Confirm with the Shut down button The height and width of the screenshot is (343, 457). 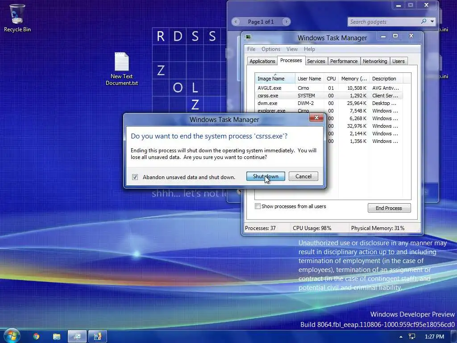[x=266, y=176]
